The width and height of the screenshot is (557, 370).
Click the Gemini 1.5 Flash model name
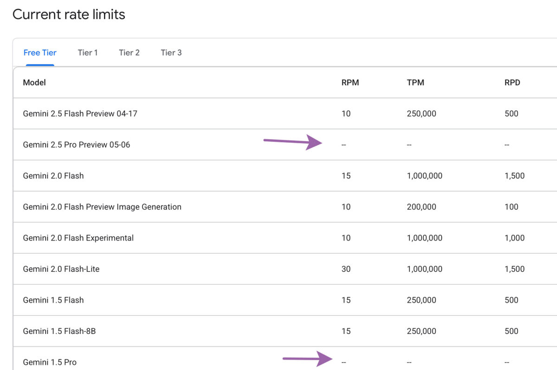pyautogui.click(x=53, y=300)
